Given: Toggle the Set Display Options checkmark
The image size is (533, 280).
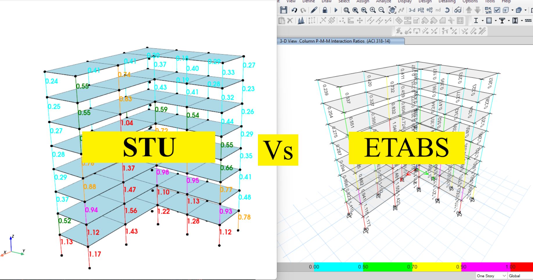Looking at the screenshot, I should click(497, 10).
